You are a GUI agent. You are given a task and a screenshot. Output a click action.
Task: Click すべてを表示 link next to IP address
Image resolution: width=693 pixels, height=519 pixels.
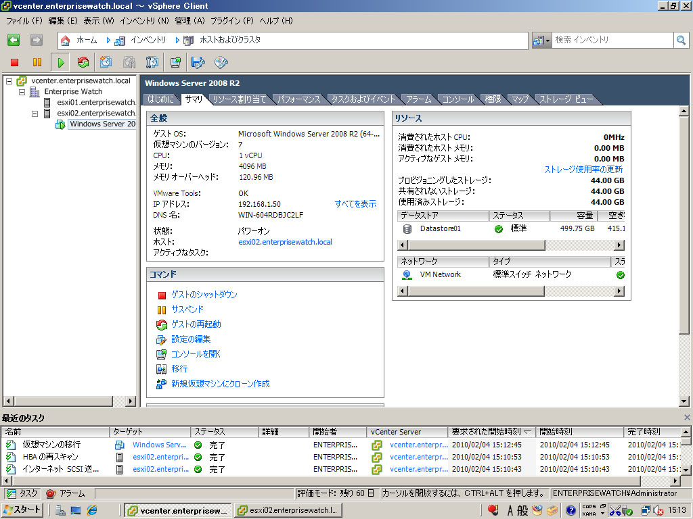pos(355,204)
